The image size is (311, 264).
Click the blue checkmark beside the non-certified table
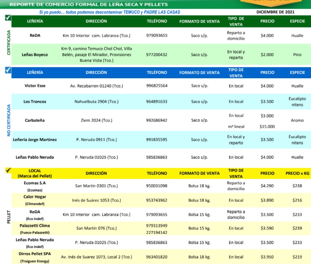8,70
